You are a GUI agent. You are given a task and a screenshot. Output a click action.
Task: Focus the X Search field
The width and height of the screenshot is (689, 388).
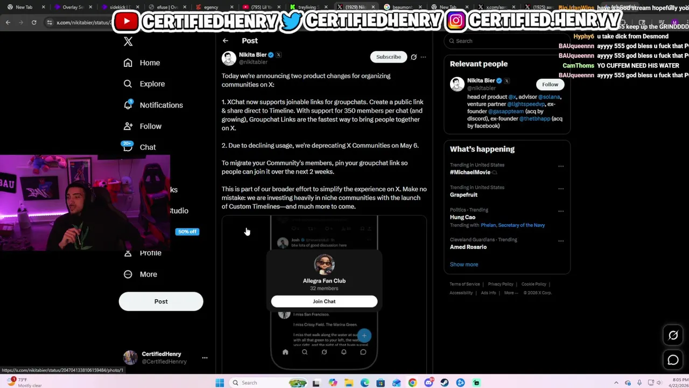507,41
